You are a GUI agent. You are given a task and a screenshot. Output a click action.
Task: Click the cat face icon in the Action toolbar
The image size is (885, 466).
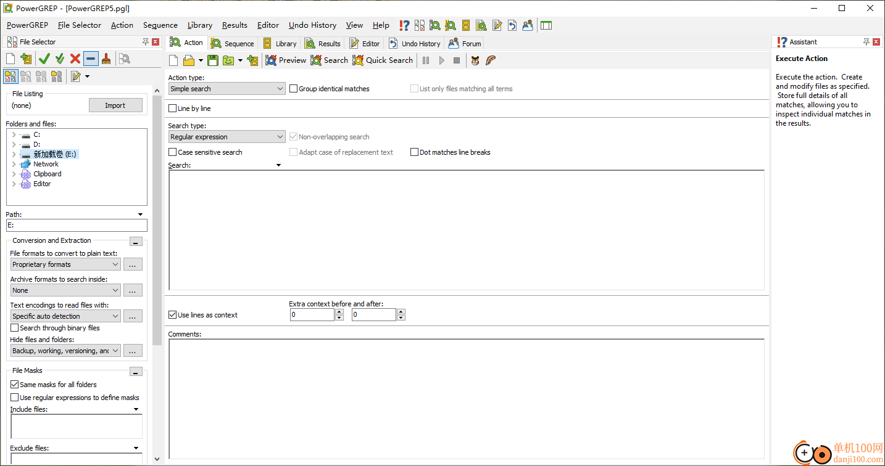[475, 60]
